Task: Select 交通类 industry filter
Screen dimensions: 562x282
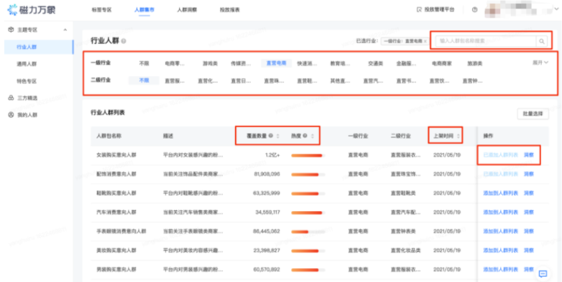Action: point(376,64)
